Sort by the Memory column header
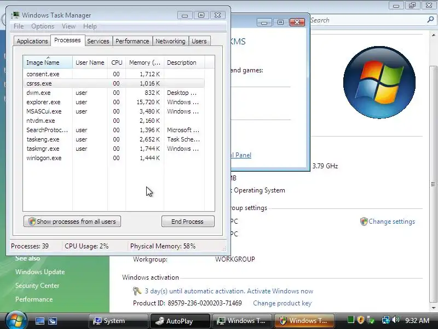The width and height of the screenshot is (438, 329). pyautogui.click(x=145, y=63)
